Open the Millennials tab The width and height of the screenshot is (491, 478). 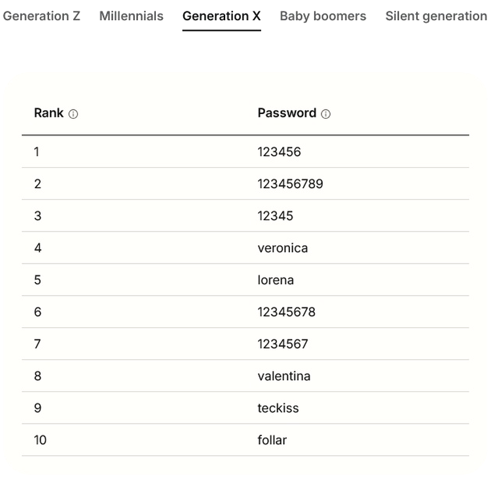pos(131,16)
